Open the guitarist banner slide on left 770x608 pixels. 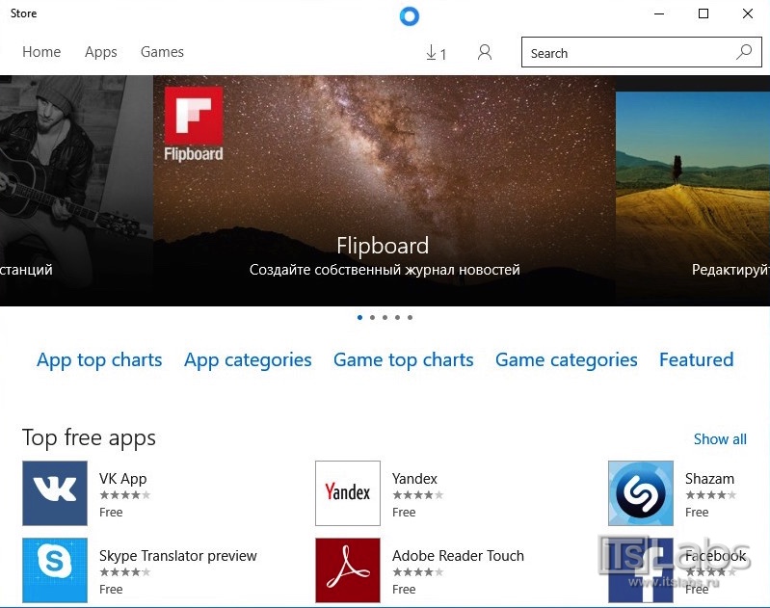click(x=76, y=191)
